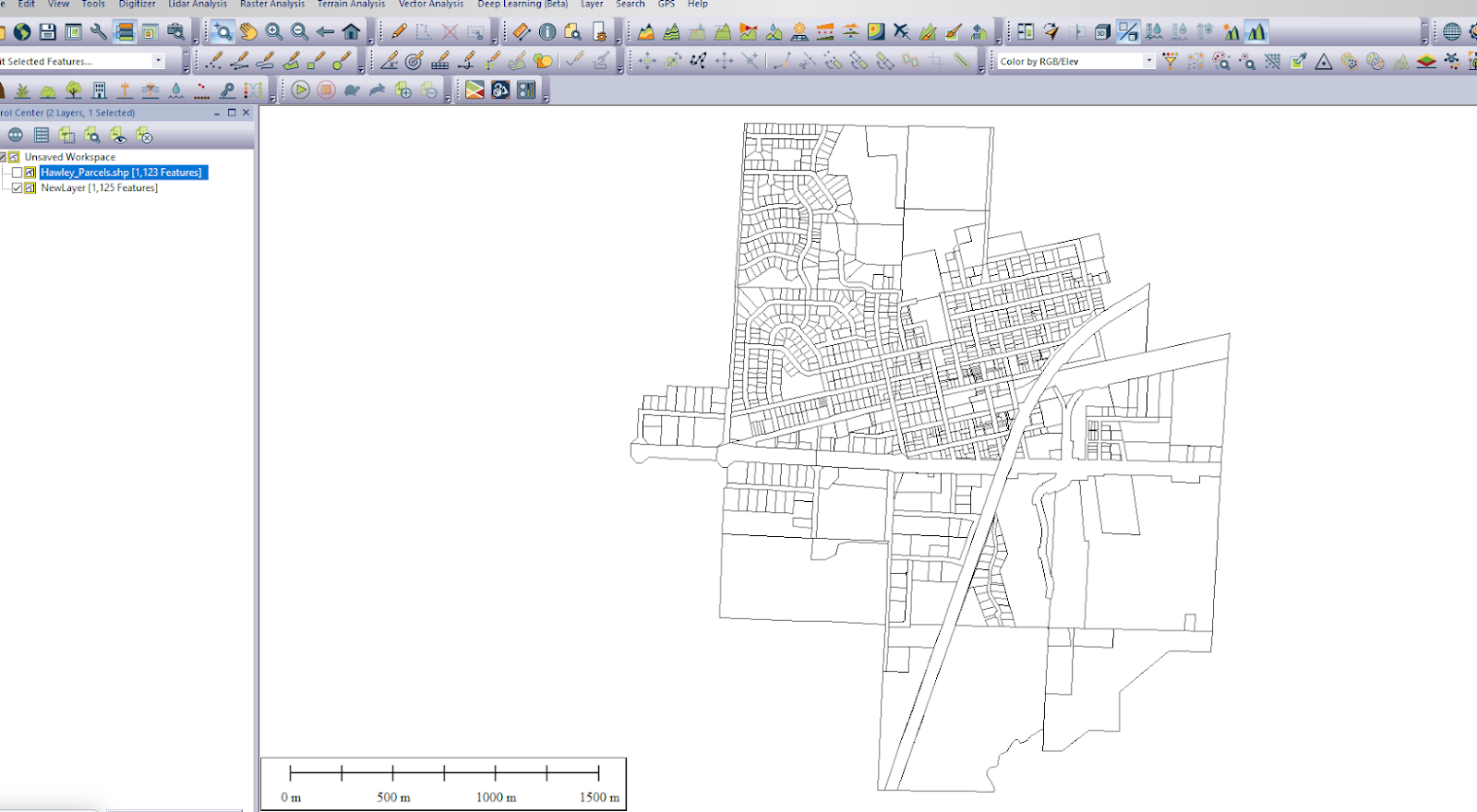Toggle the Unsaved Workspace checkbox

point(3,158)
